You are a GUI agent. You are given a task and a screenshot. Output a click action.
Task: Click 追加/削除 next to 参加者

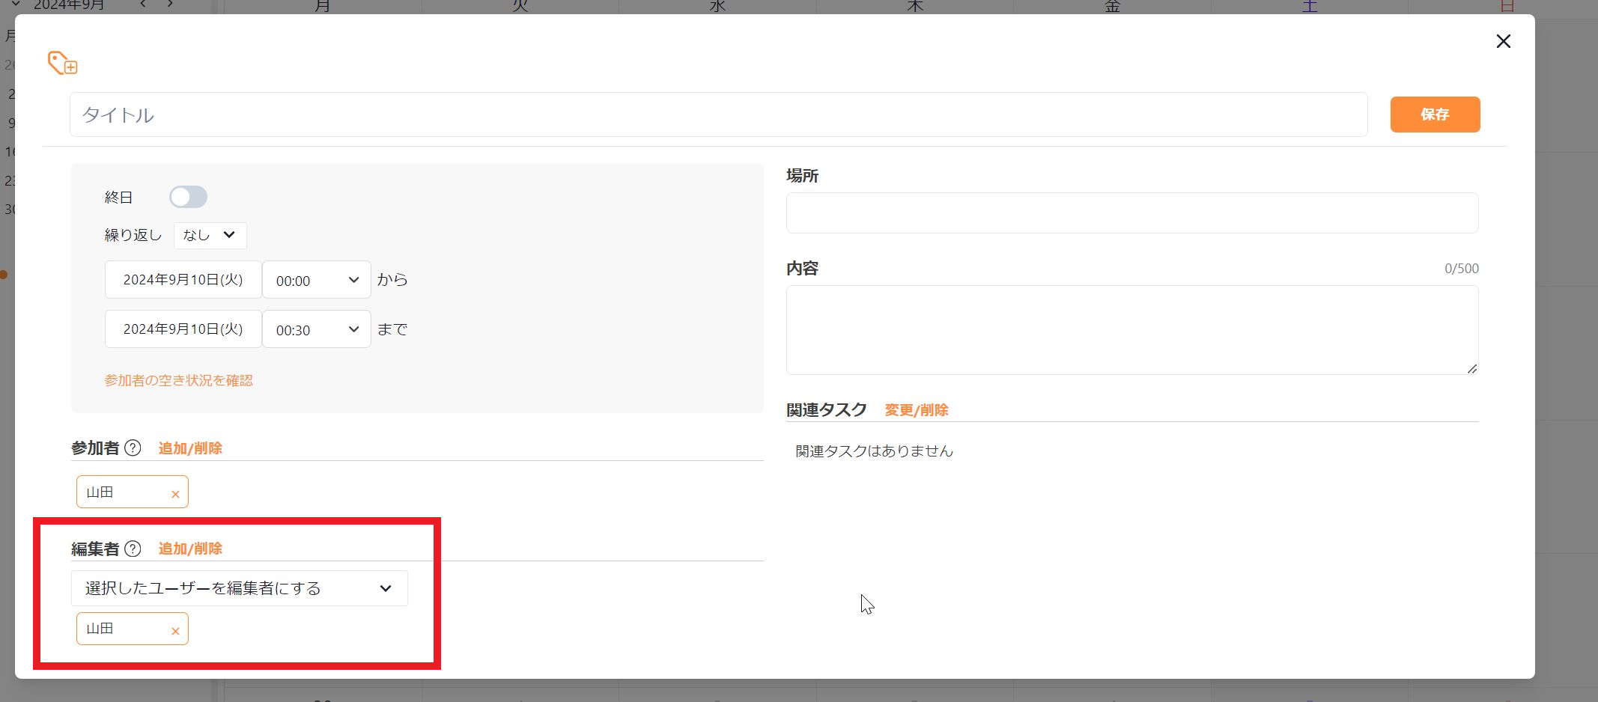tap(189, 448)
